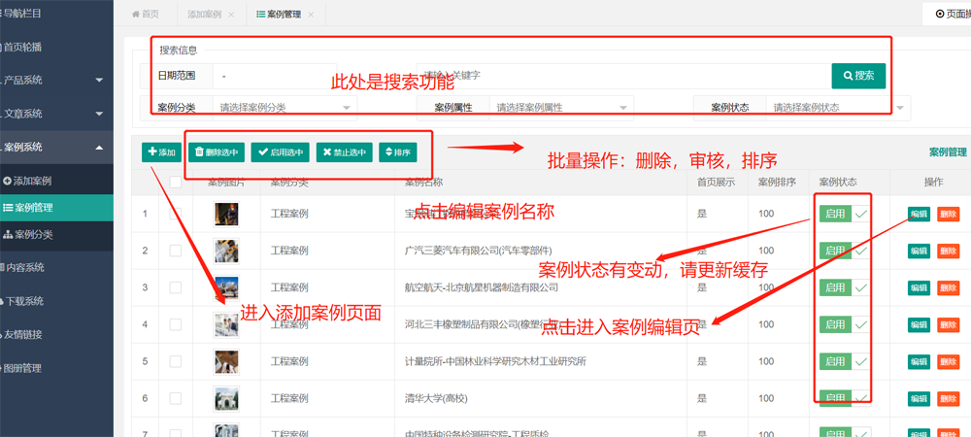This screenshot has height=437, width=971.
Task: Open the 内容系统 sidebar menu
Action: pyautogui.click(x=56, y=268)
